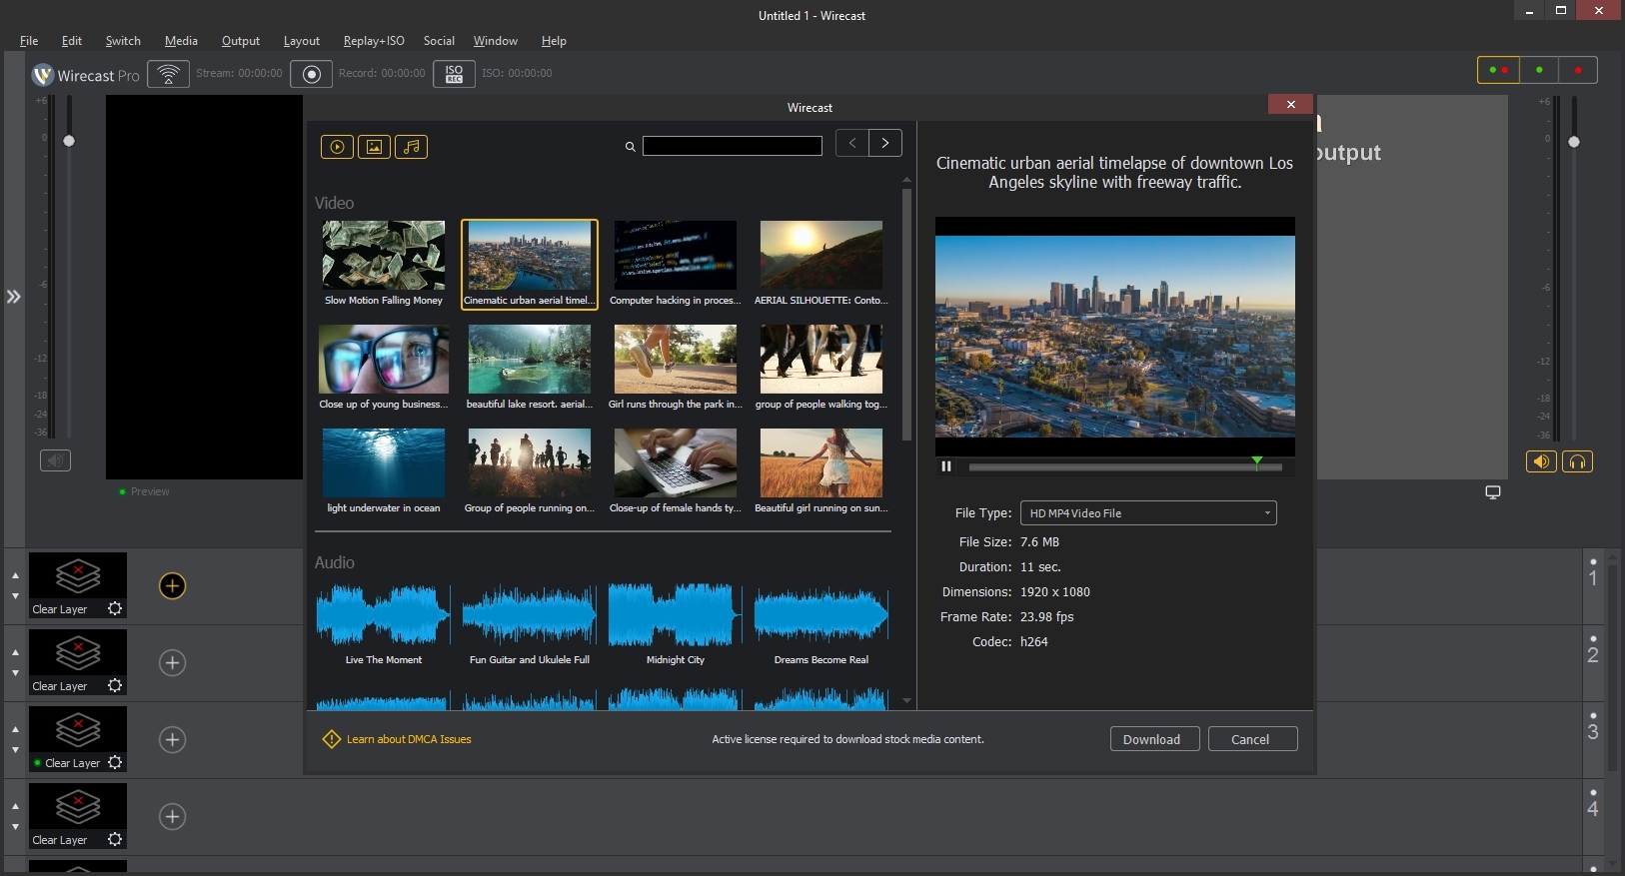1625x876 pixels.
Task: Close the Wirecast stock media dialog
Action: pos(1290,105)
